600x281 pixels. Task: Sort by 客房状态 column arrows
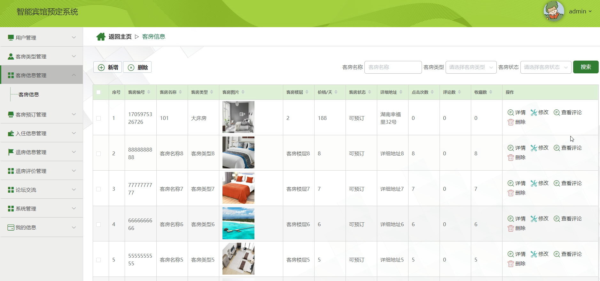click(370, 92)
